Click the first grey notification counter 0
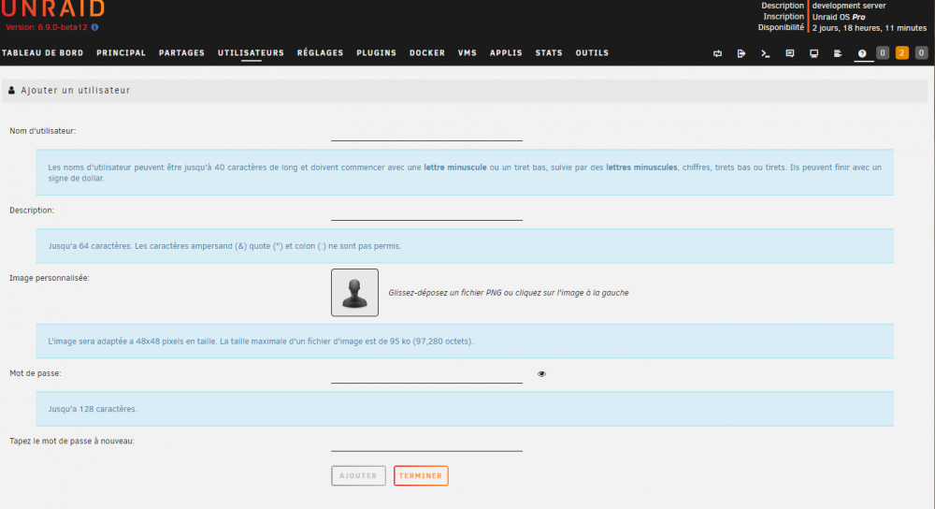 click(x=883, y=53)
